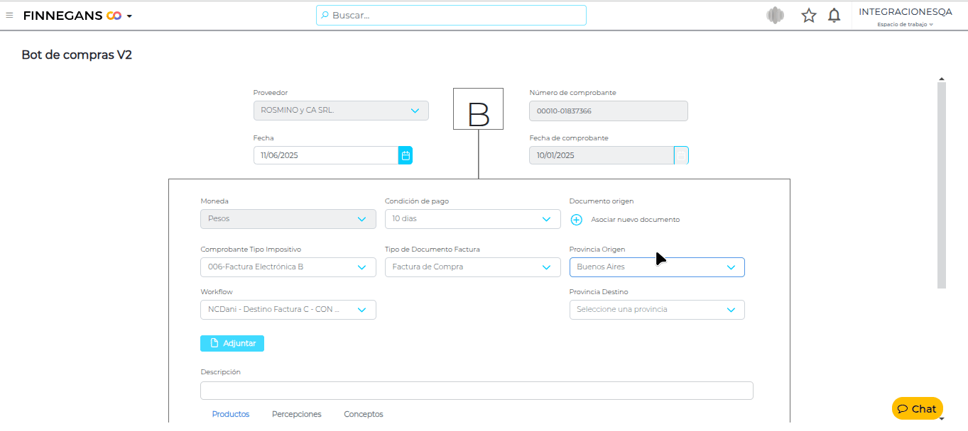The width and height of the screenshot is (968, 431).
Task: Switch to the Percepciones tab
Action: click(297, 414)
